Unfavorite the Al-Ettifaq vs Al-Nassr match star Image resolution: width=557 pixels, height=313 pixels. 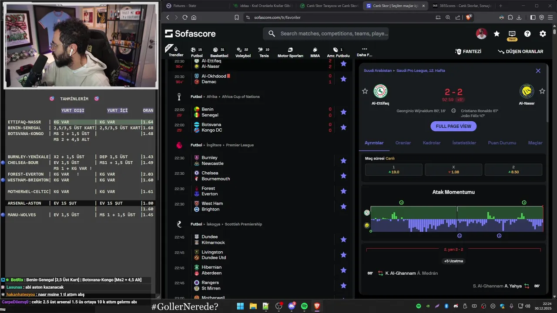343,63
